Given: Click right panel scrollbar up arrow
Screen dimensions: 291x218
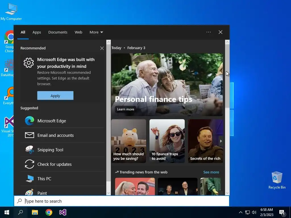Looking at the screenshot, I should 227,42.
